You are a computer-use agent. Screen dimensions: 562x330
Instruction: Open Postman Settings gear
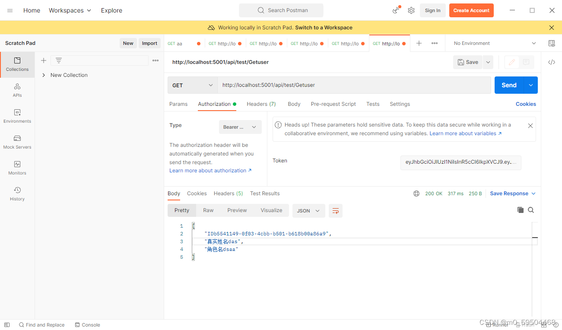[x=411, y=10]
